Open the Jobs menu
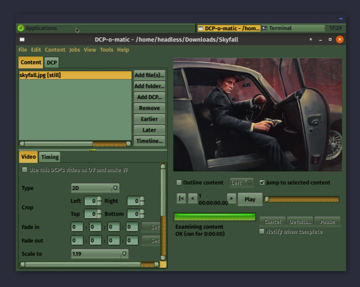 coord(75,50)
